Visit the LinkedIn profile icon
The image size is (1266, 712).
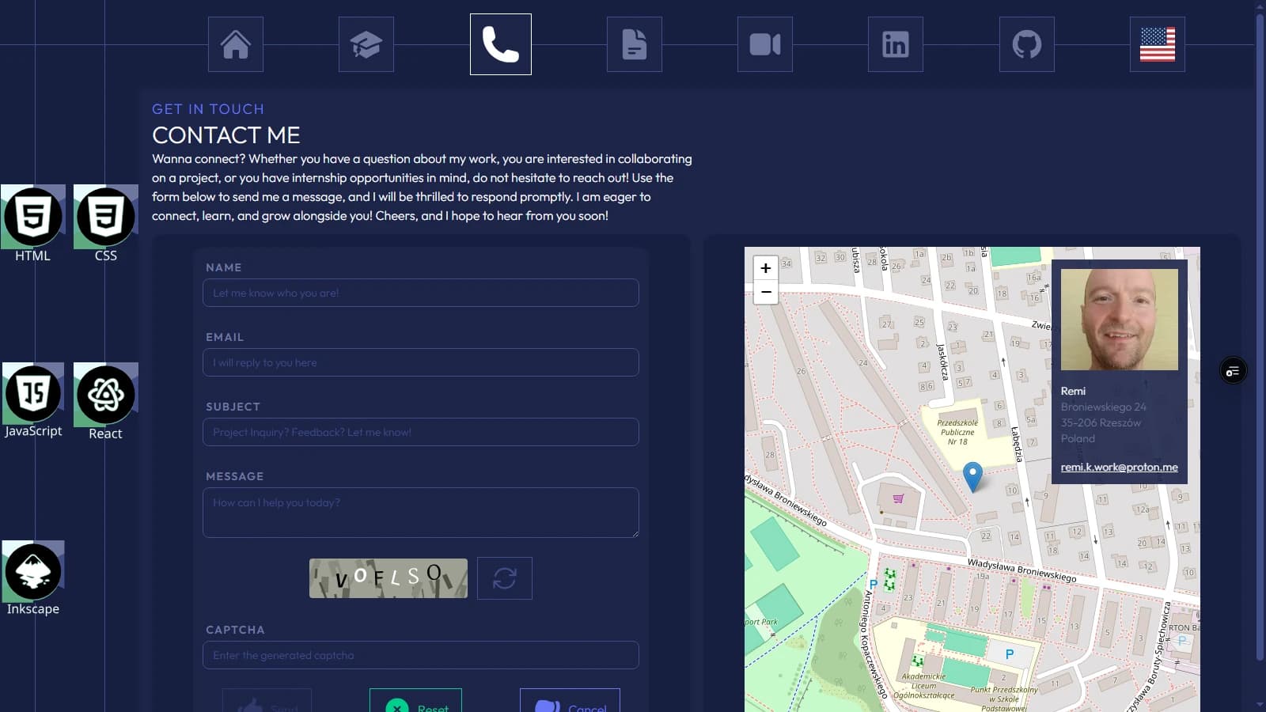tap(896, 44)
